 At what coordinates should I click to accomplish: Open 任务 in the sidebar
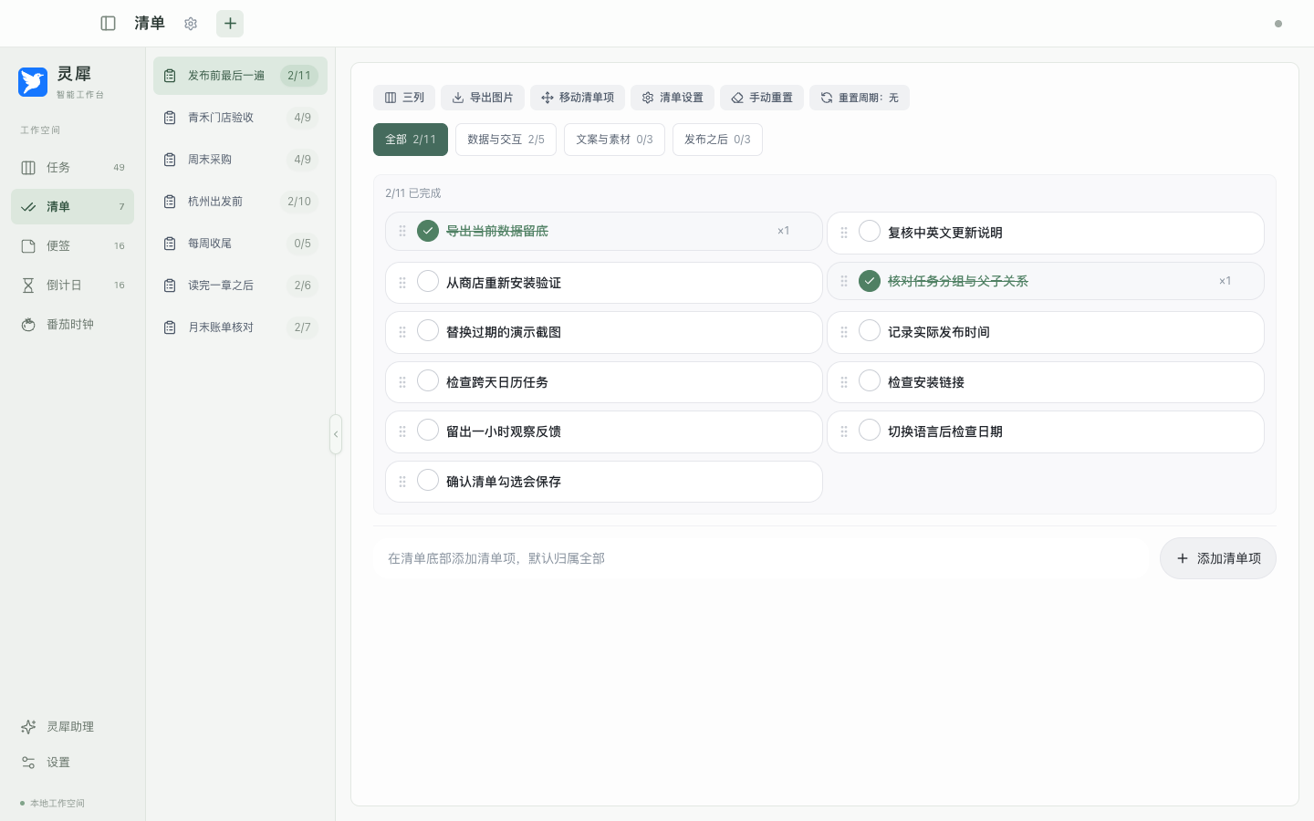pyautogui.click(x=72, y=168)
